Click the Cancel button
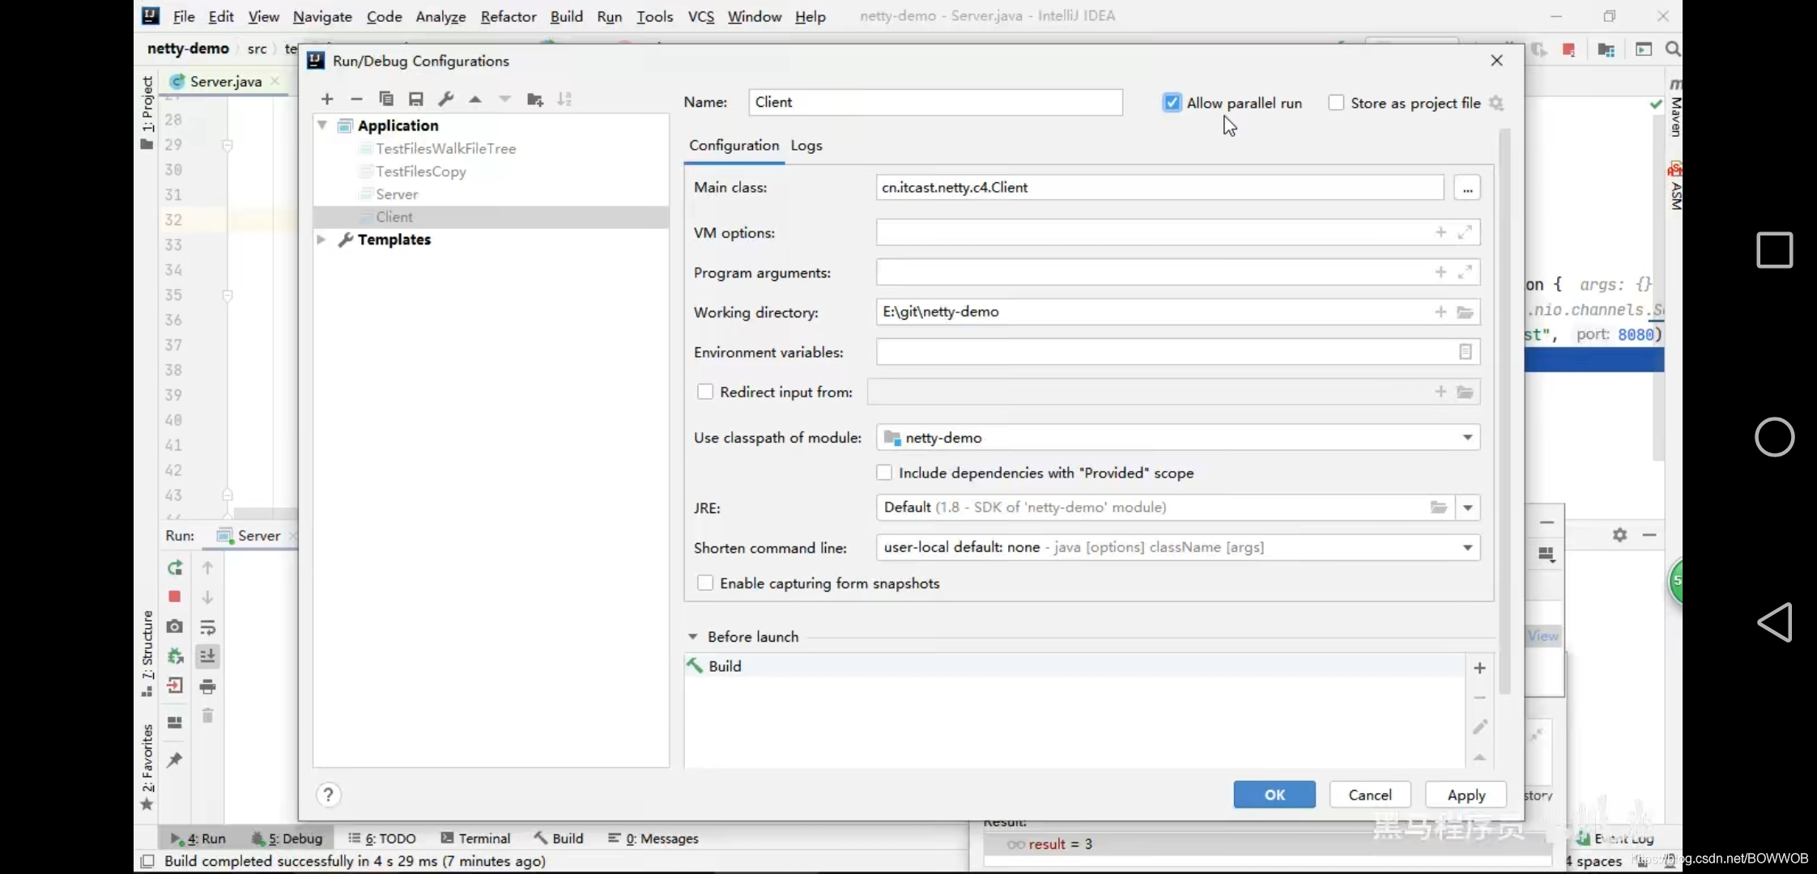This screenshot has width=1817, height=874. point(1370,795)
